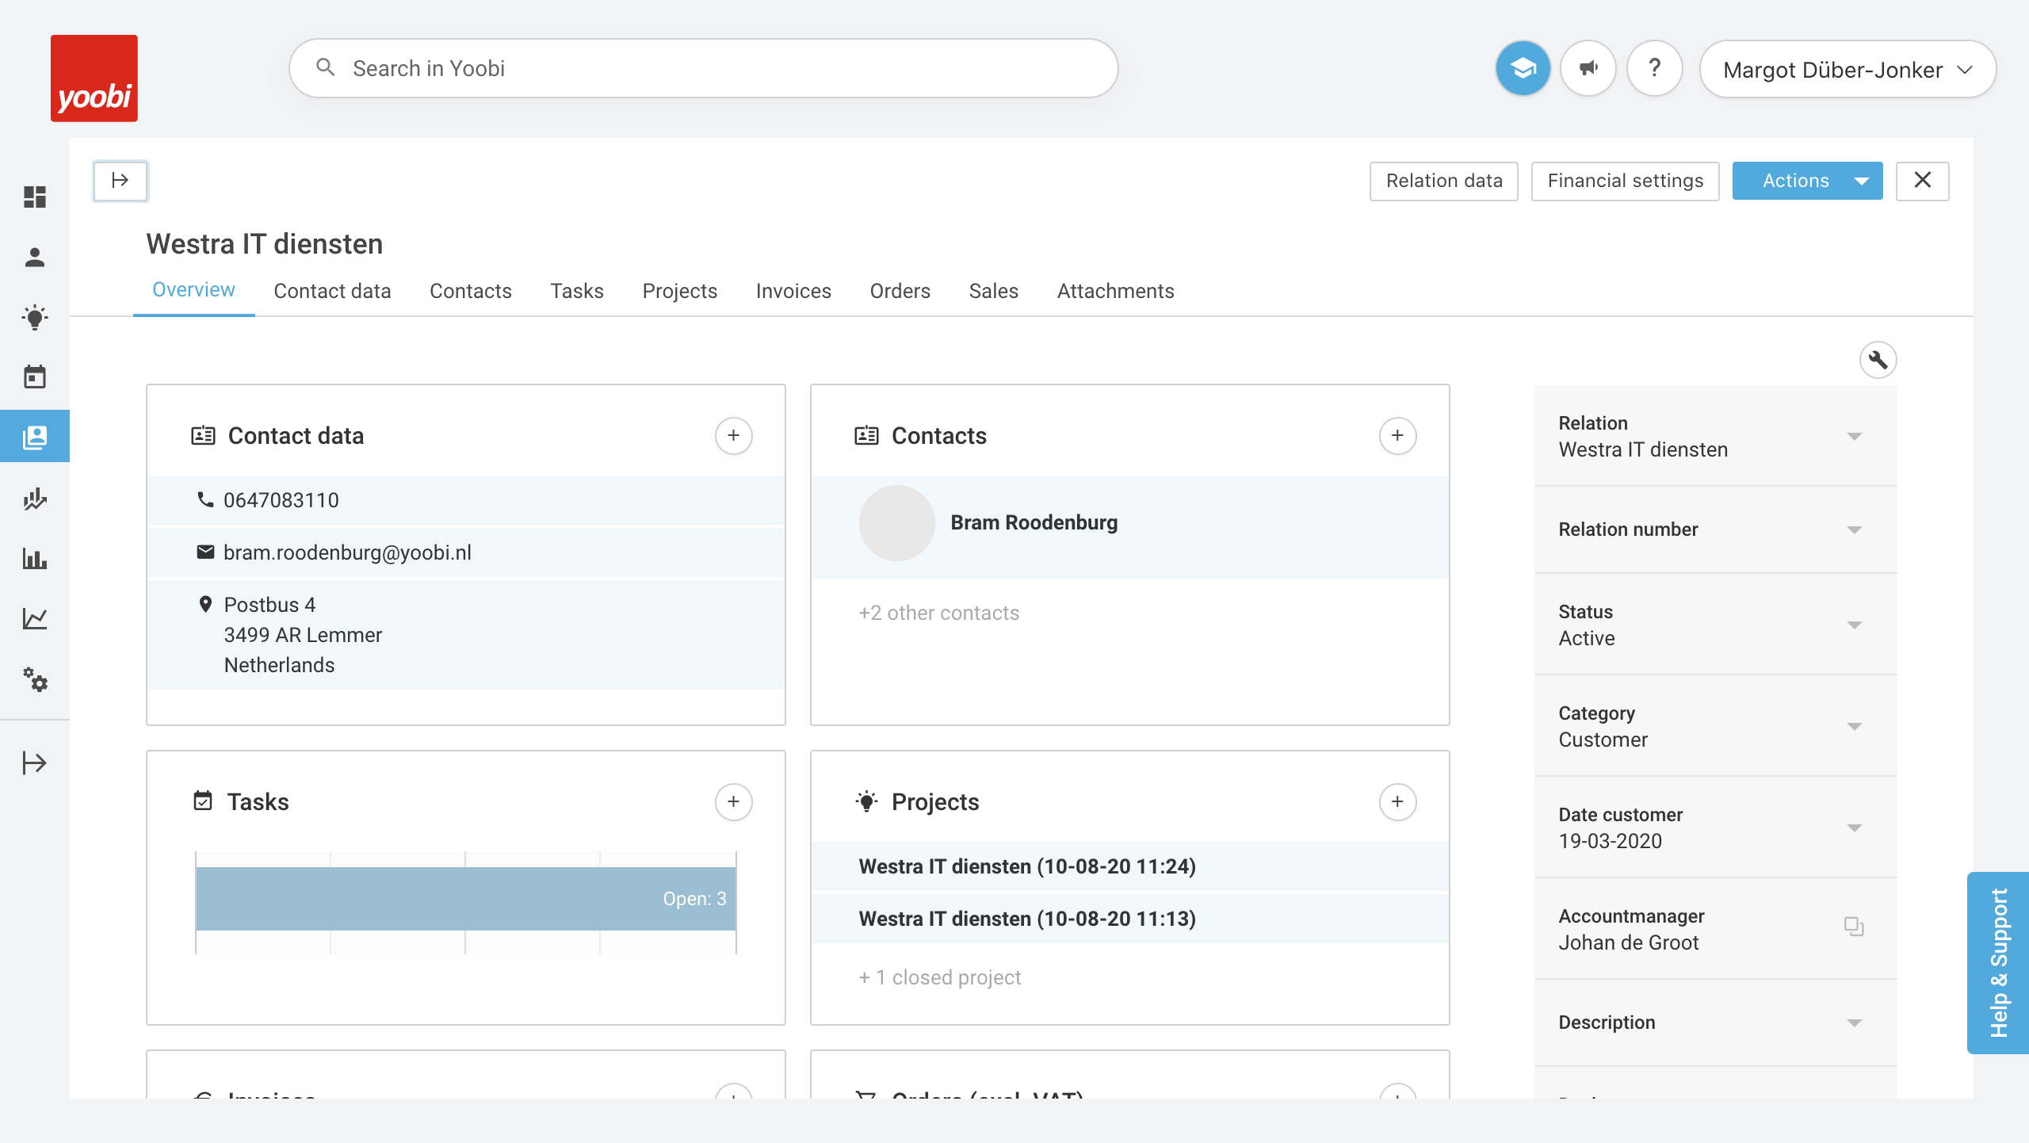Open the sales chart icon with checkmark
This screenshot has width=2029, height=1143.
35,499
